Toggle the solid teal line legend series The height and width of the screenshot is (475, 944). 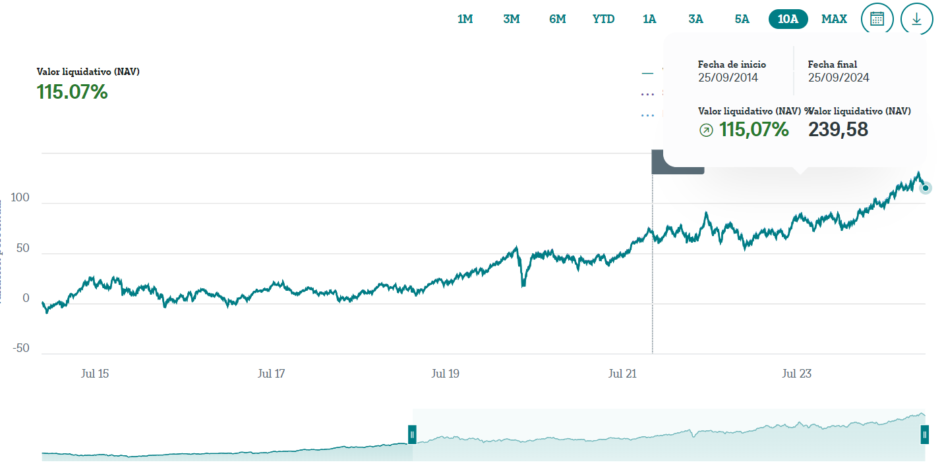(647, 73)
